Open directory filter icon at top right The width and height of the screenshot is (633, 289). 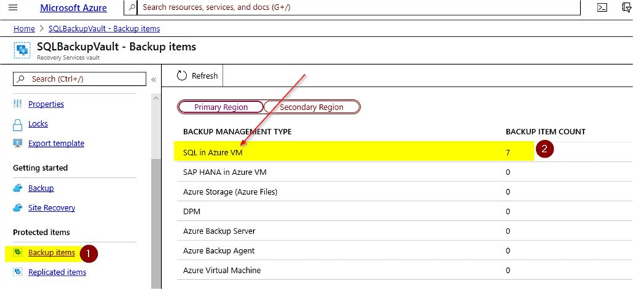627,8
